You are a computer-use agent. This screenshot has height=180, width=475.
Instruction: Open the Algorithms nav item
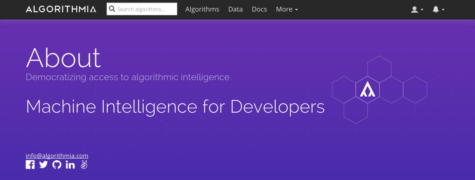coord(202,9)
